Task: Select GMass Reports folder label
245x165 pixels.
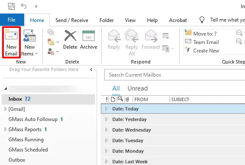Action: pos(25,129)
